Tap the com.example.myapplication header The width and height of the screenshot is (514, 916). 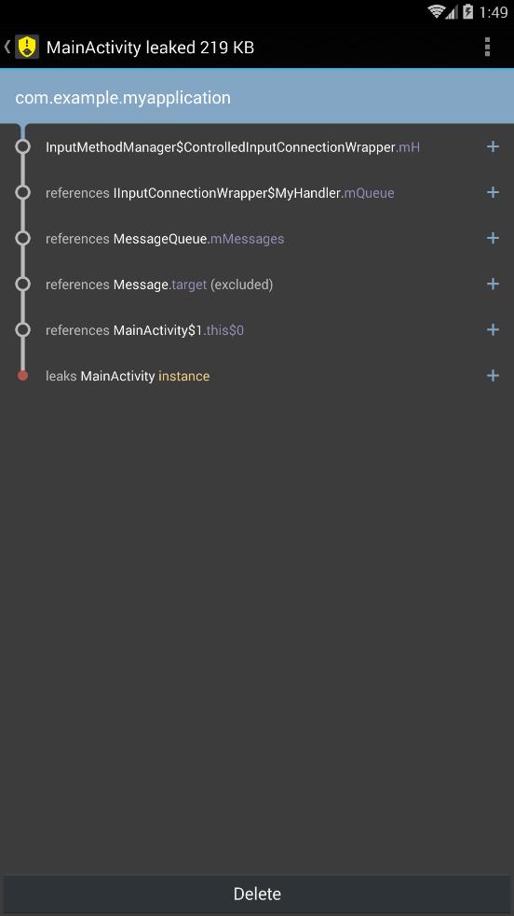(257, 97)
